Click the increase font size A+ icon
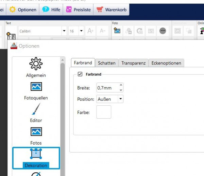 coord(90,31)
